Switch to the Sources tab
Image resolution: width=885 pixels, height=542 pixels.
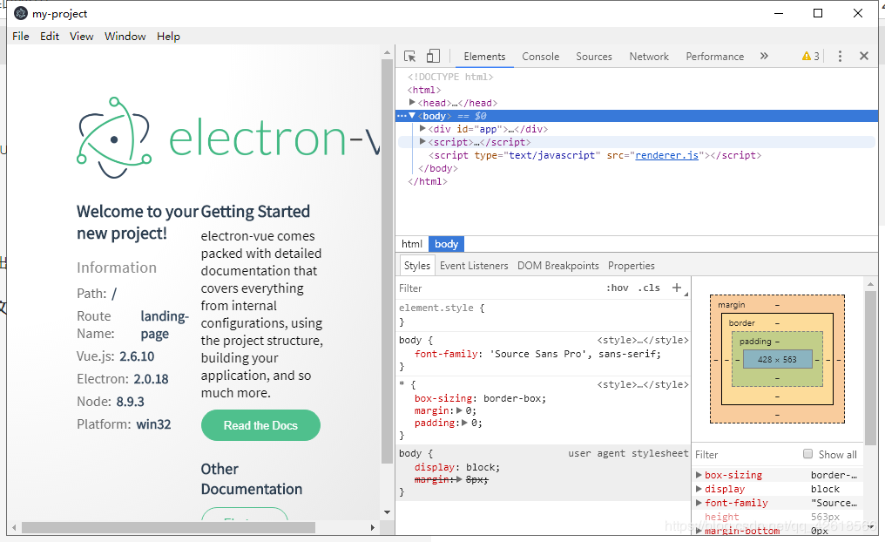pyautogui.click(x=594, y=57)
